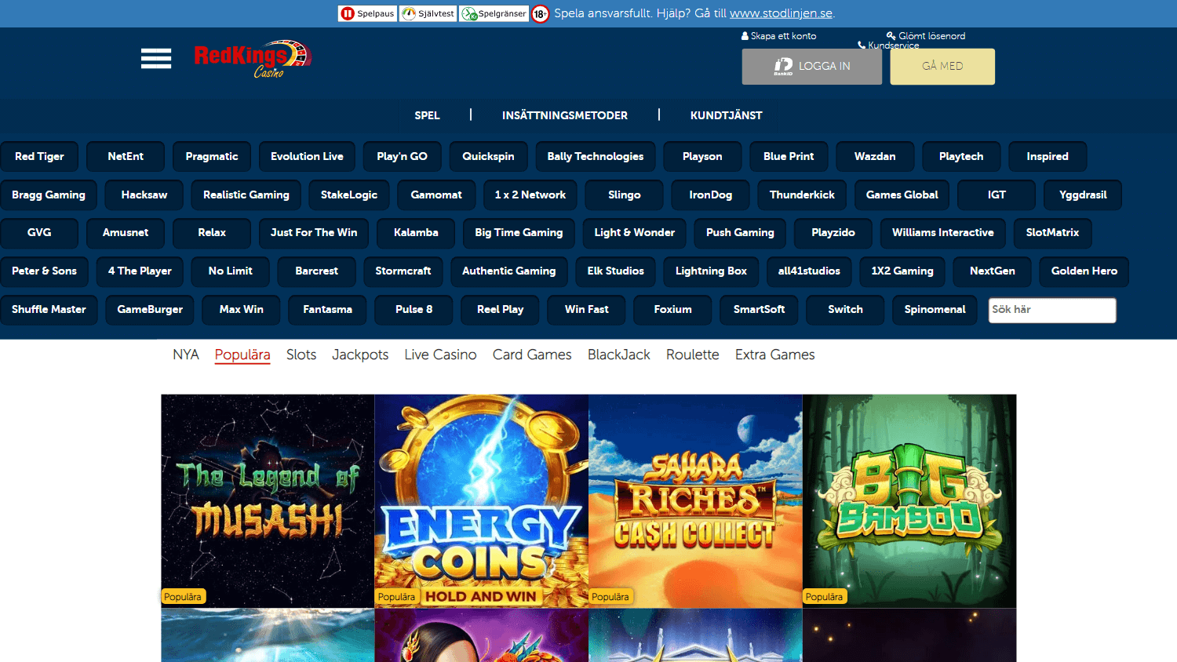Choose the Playtech provider button
1177x662 pixels.
(x=961, y=156)
